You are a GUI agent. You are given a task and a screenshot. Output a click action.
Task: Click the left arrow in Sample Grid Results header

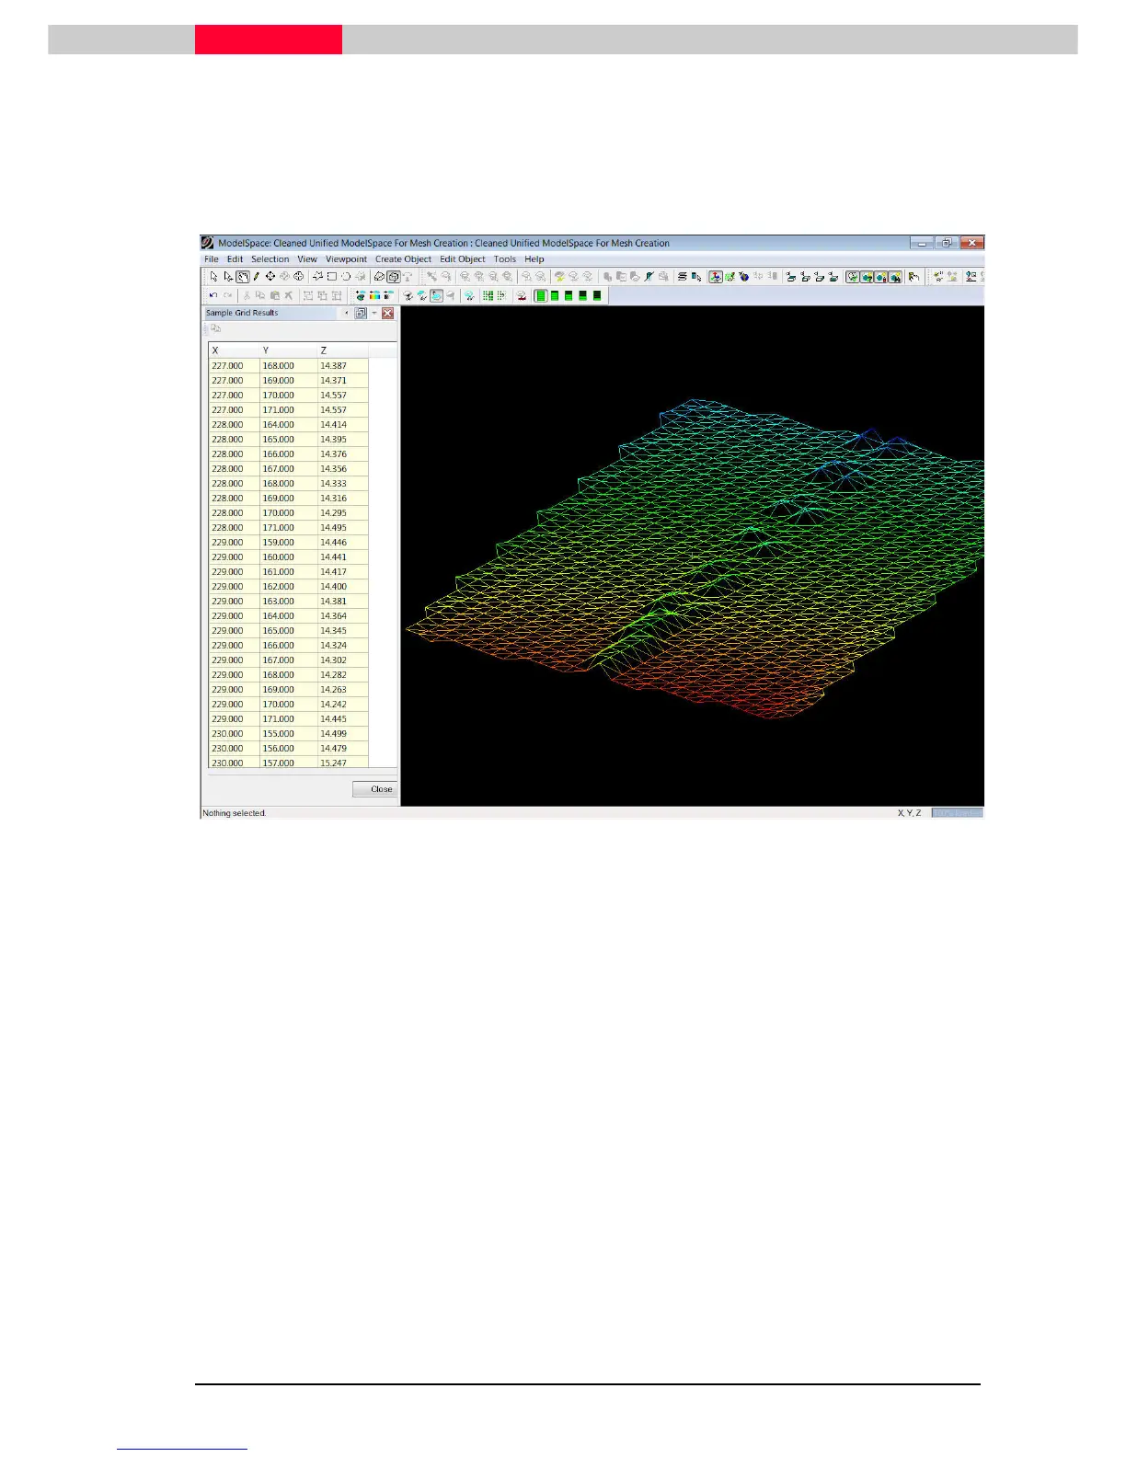pyautogui.click(x=347, y=313)
